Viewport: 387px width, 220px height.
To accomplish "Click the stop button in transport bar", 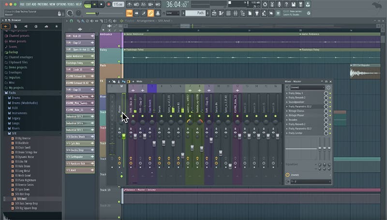I will [x=101, y=4].
